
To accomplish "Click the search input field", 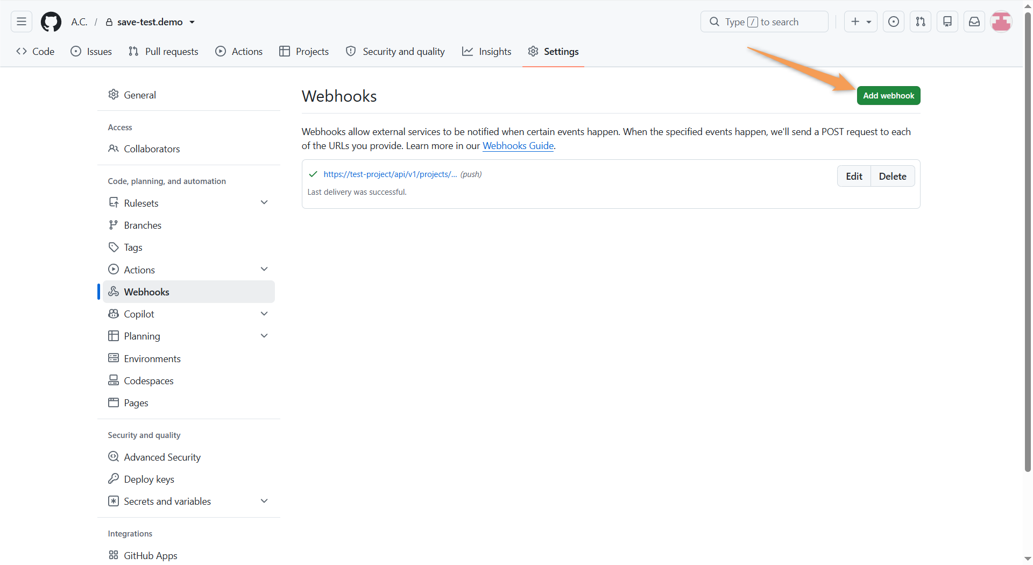I will tap(764, 22).
